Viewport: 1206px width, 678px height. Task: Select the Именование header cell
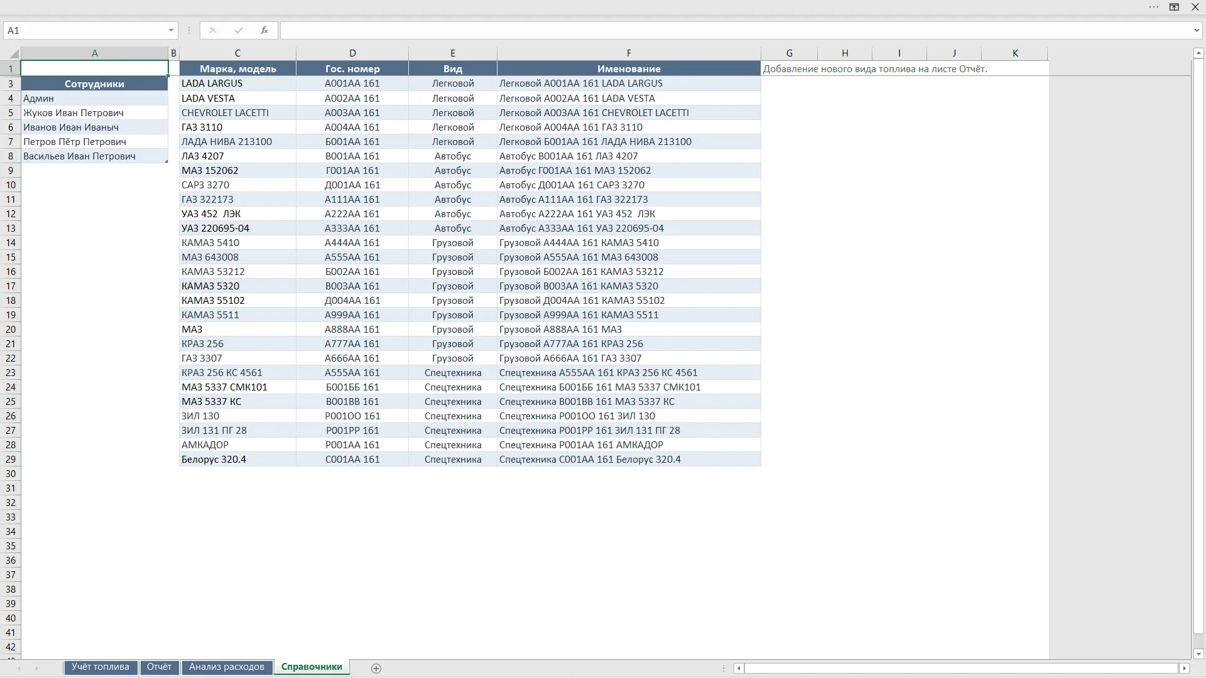pyautogui.click(x=629, y=69)
